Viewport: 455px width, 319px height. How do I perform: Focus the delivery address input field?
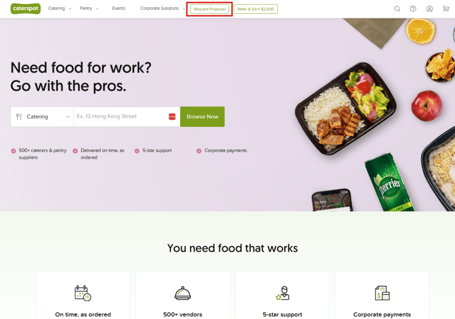coord(127,116)
